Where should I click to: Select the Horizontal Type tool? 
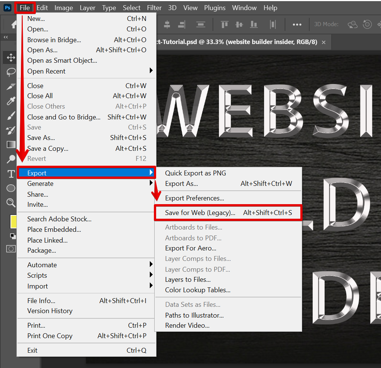point(11,174)
